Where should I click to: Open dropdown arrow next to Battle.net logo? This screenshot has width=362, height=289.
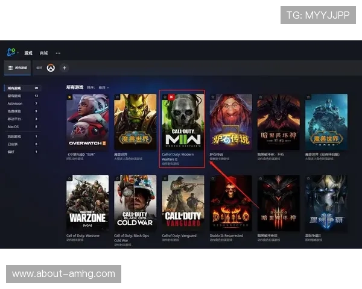(x=17, y=53)
